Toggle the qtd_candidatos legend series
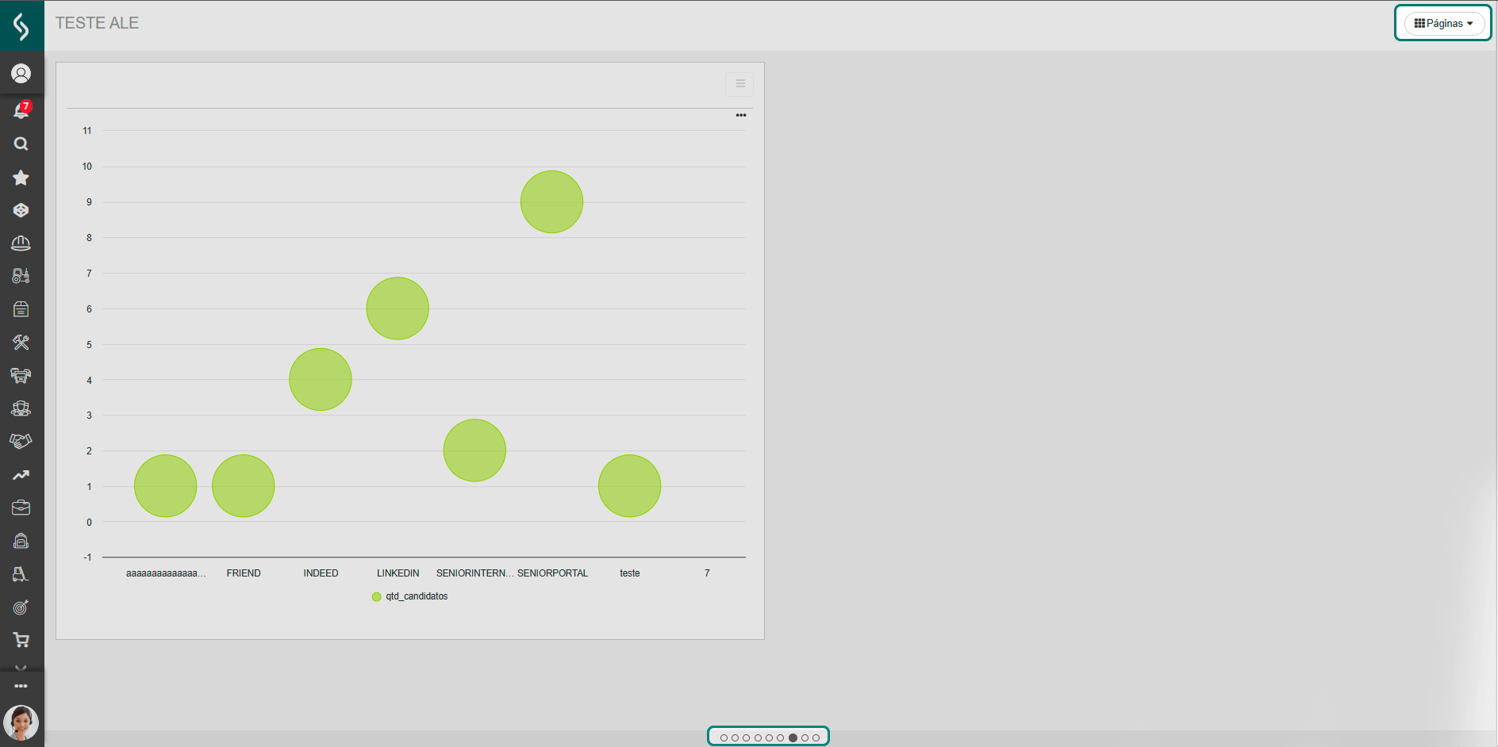 (410, 596)
